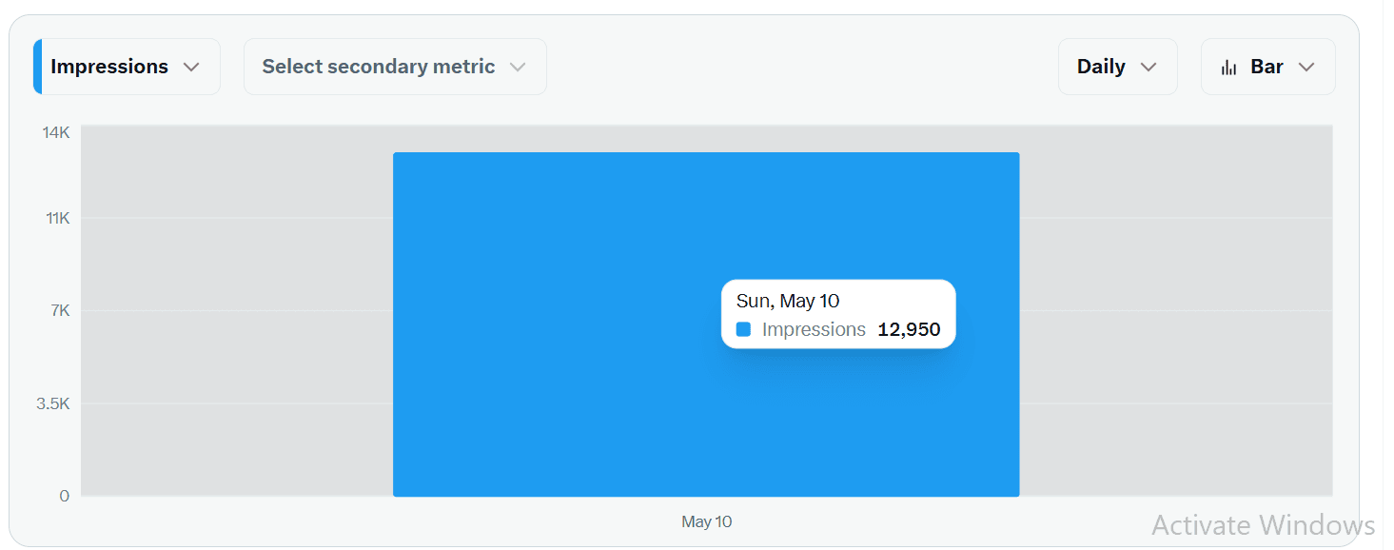Screen dimensions: 1394x550
Task: Open the Daily interval dropdown
Action: tap(1117, 67)
